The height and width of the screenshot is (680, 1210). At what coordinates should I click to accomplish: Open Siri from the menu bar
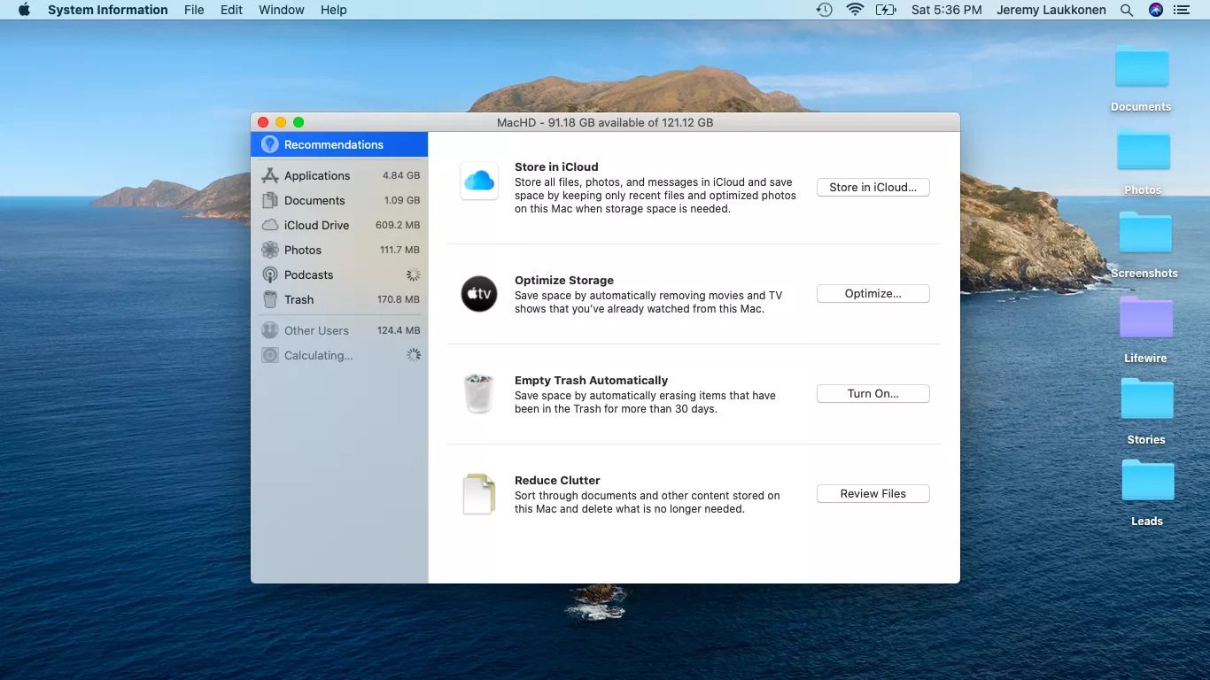1155,10
